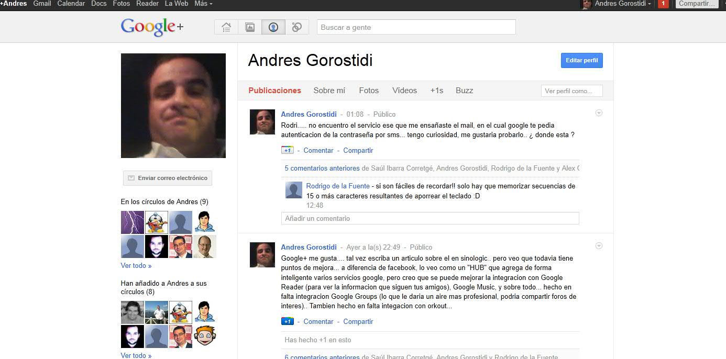Toggle +1 on the first post

pyautogui.click(x=287, y=150)
